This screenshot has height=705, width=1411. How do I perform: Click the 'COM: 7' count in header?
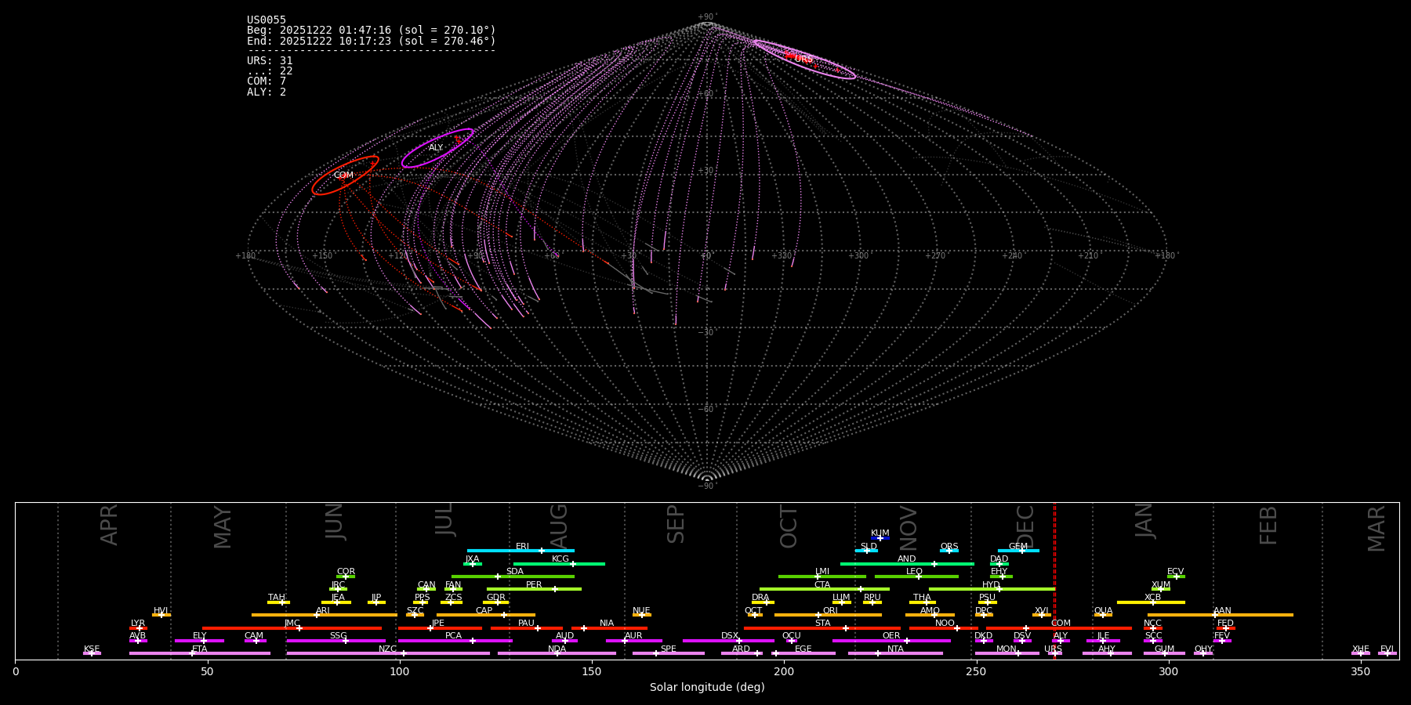[267, 81]
